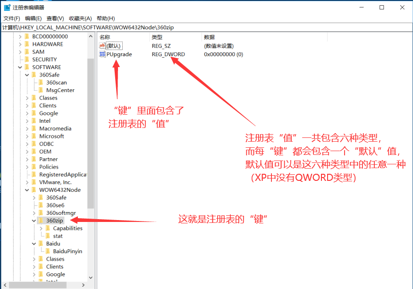The image size is (413, 289).
Task: Expand the BCD00000000 key
Action: click(20, 37)
